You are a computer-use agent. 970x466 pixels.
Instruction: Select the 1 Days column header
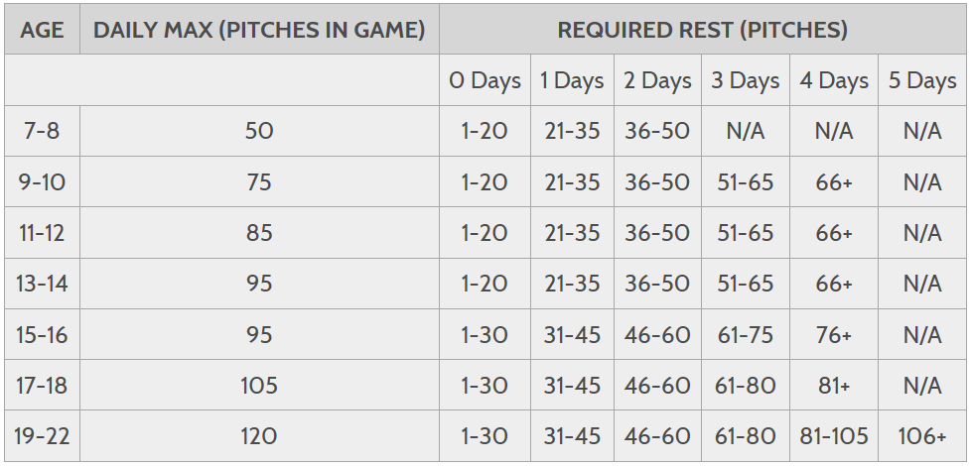coord(572,80)
